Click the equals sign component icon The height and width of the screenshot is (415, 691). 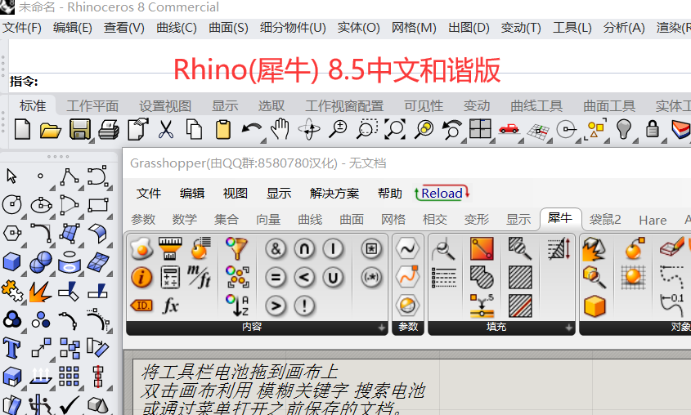tap(276, 278)
